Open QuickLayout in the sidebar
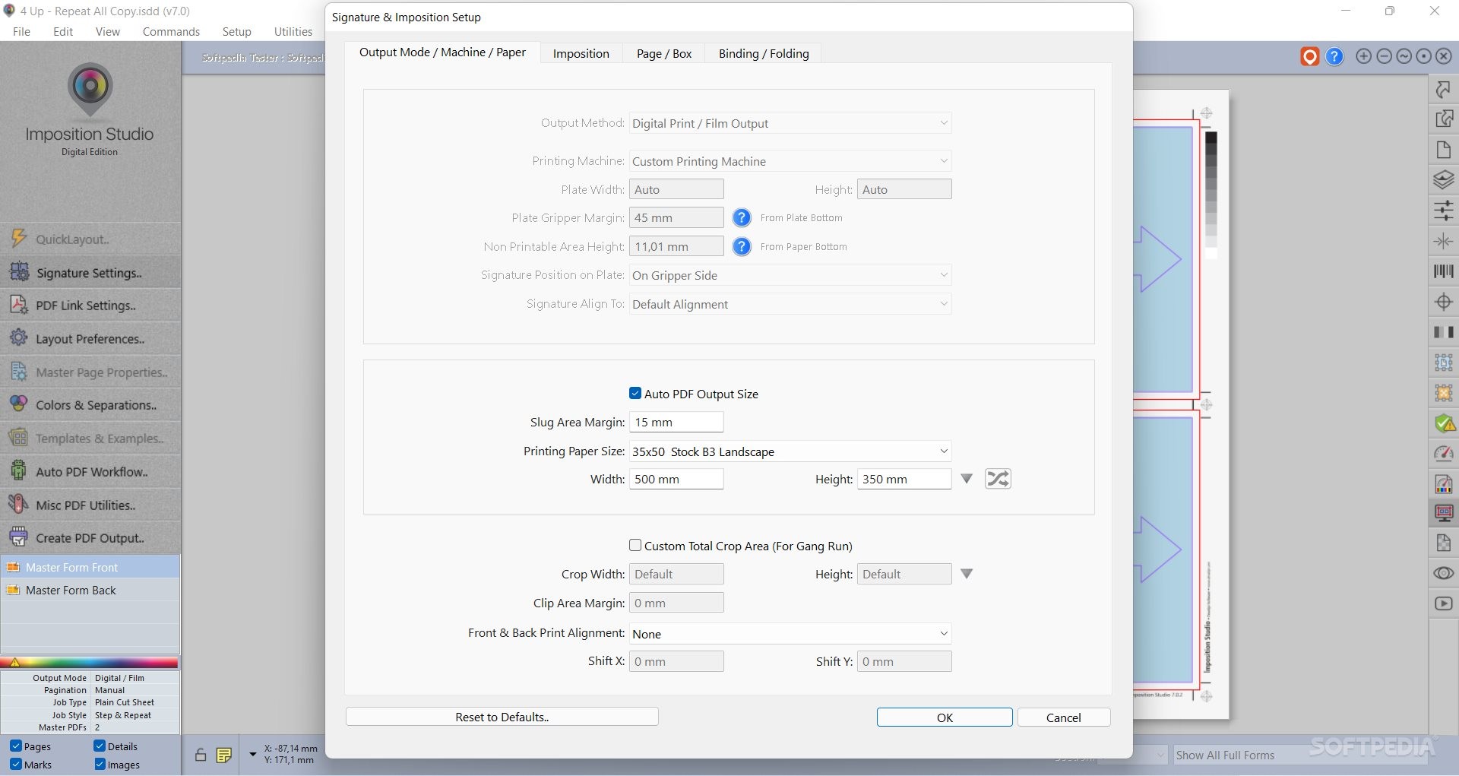 pos(90,239)
